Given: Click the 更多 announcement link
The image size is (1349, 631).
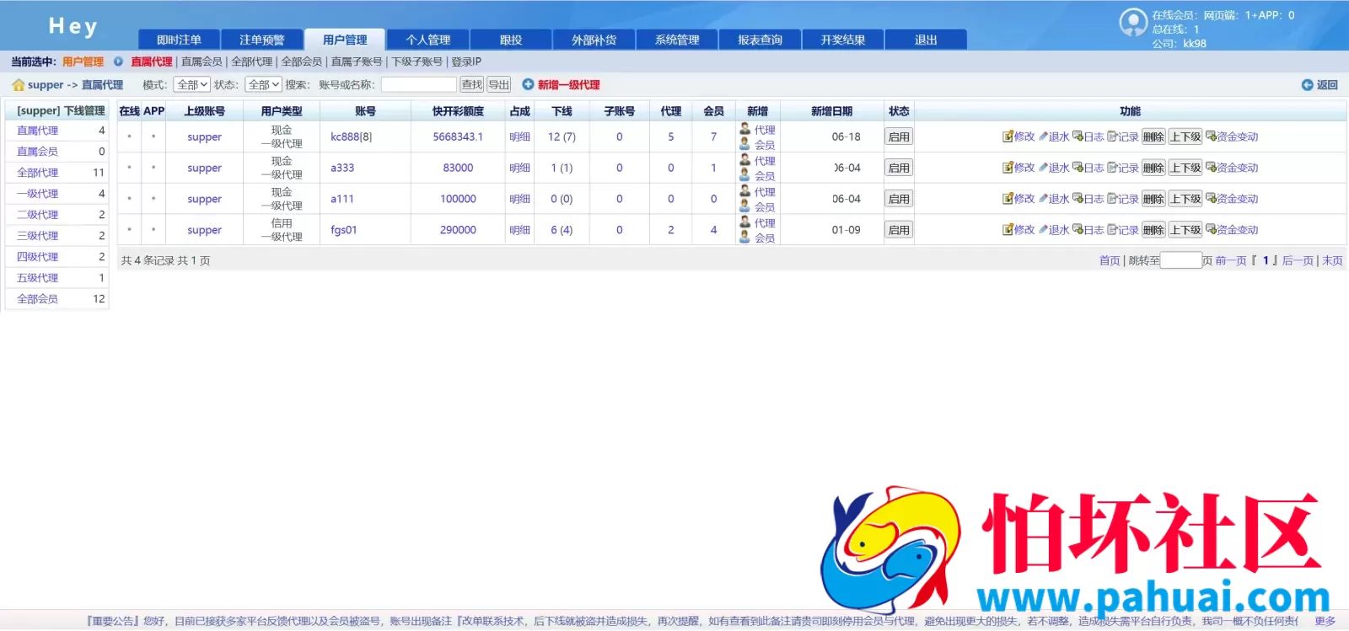Looking at the screenshot, I should 1325,621.
